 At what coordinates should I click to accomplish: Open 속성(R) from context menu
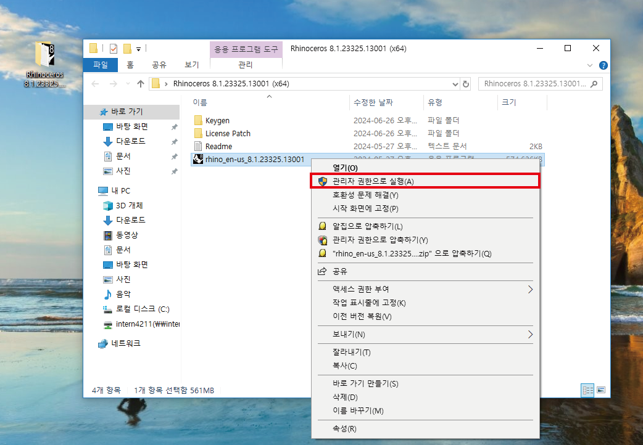pos(425,428)
